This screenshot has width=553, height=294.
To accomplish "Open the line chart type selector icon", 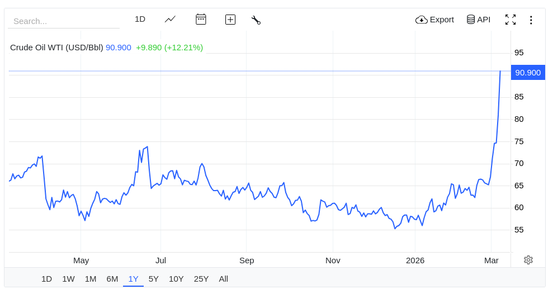I will pyautogui.click(x=170, y=20).
